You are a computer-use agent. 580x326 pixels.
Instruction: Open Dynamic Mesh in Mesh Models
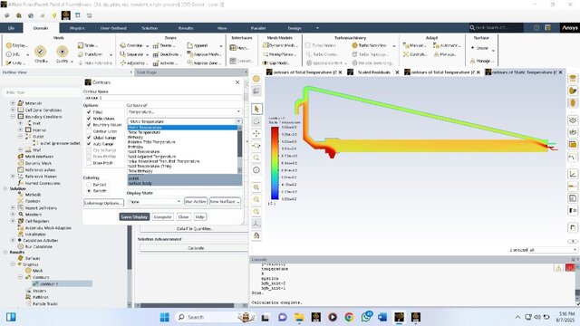[x=280, y=45]
